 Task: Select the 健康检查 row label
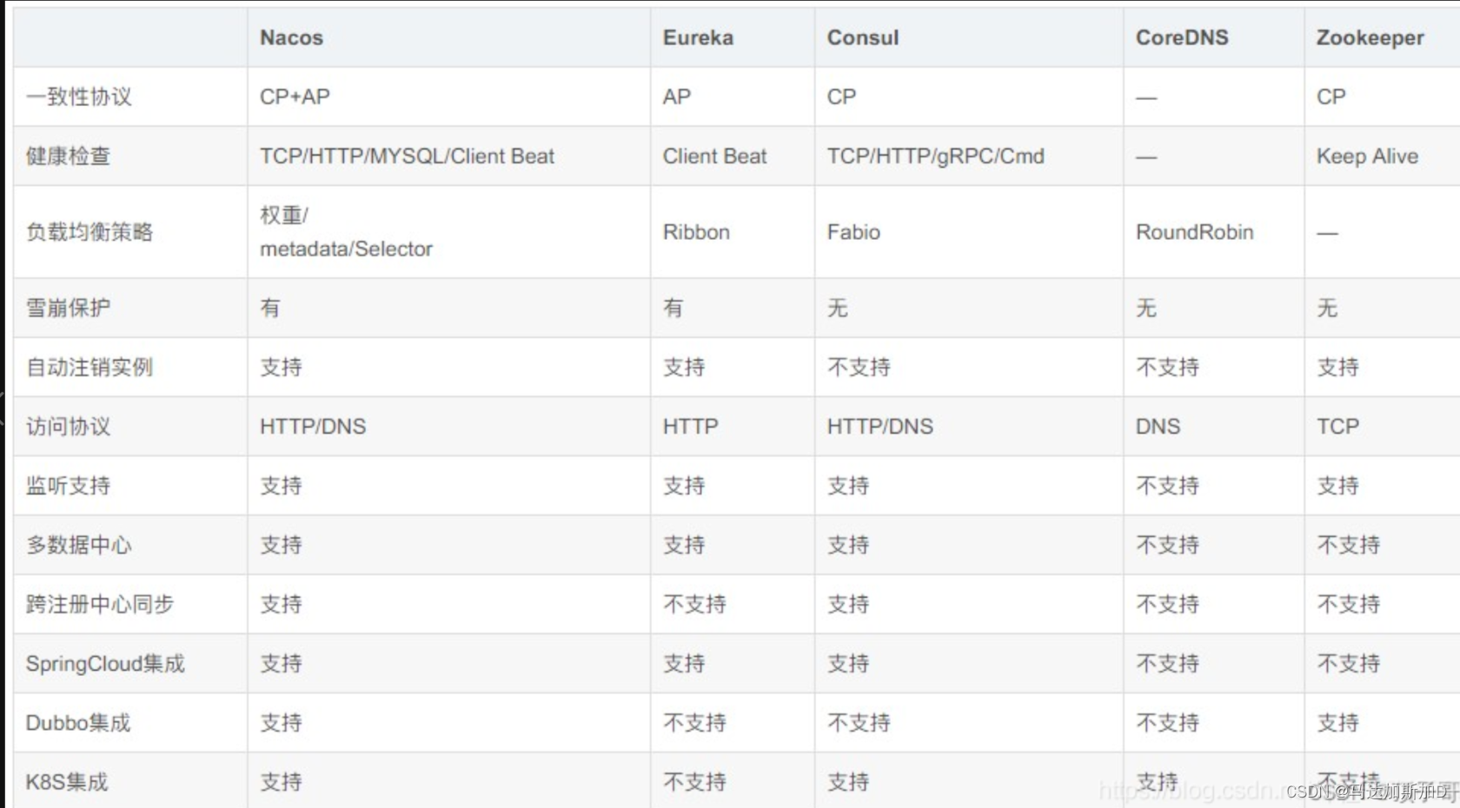coord(68,156)
